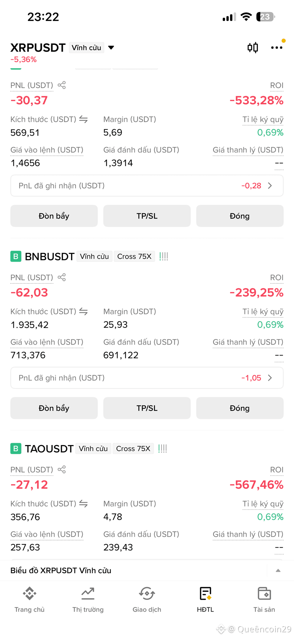Expand BNBUSDT realized PnL details row
The height and width of the screenshot is (638, 294).
[x=147, y=378]
